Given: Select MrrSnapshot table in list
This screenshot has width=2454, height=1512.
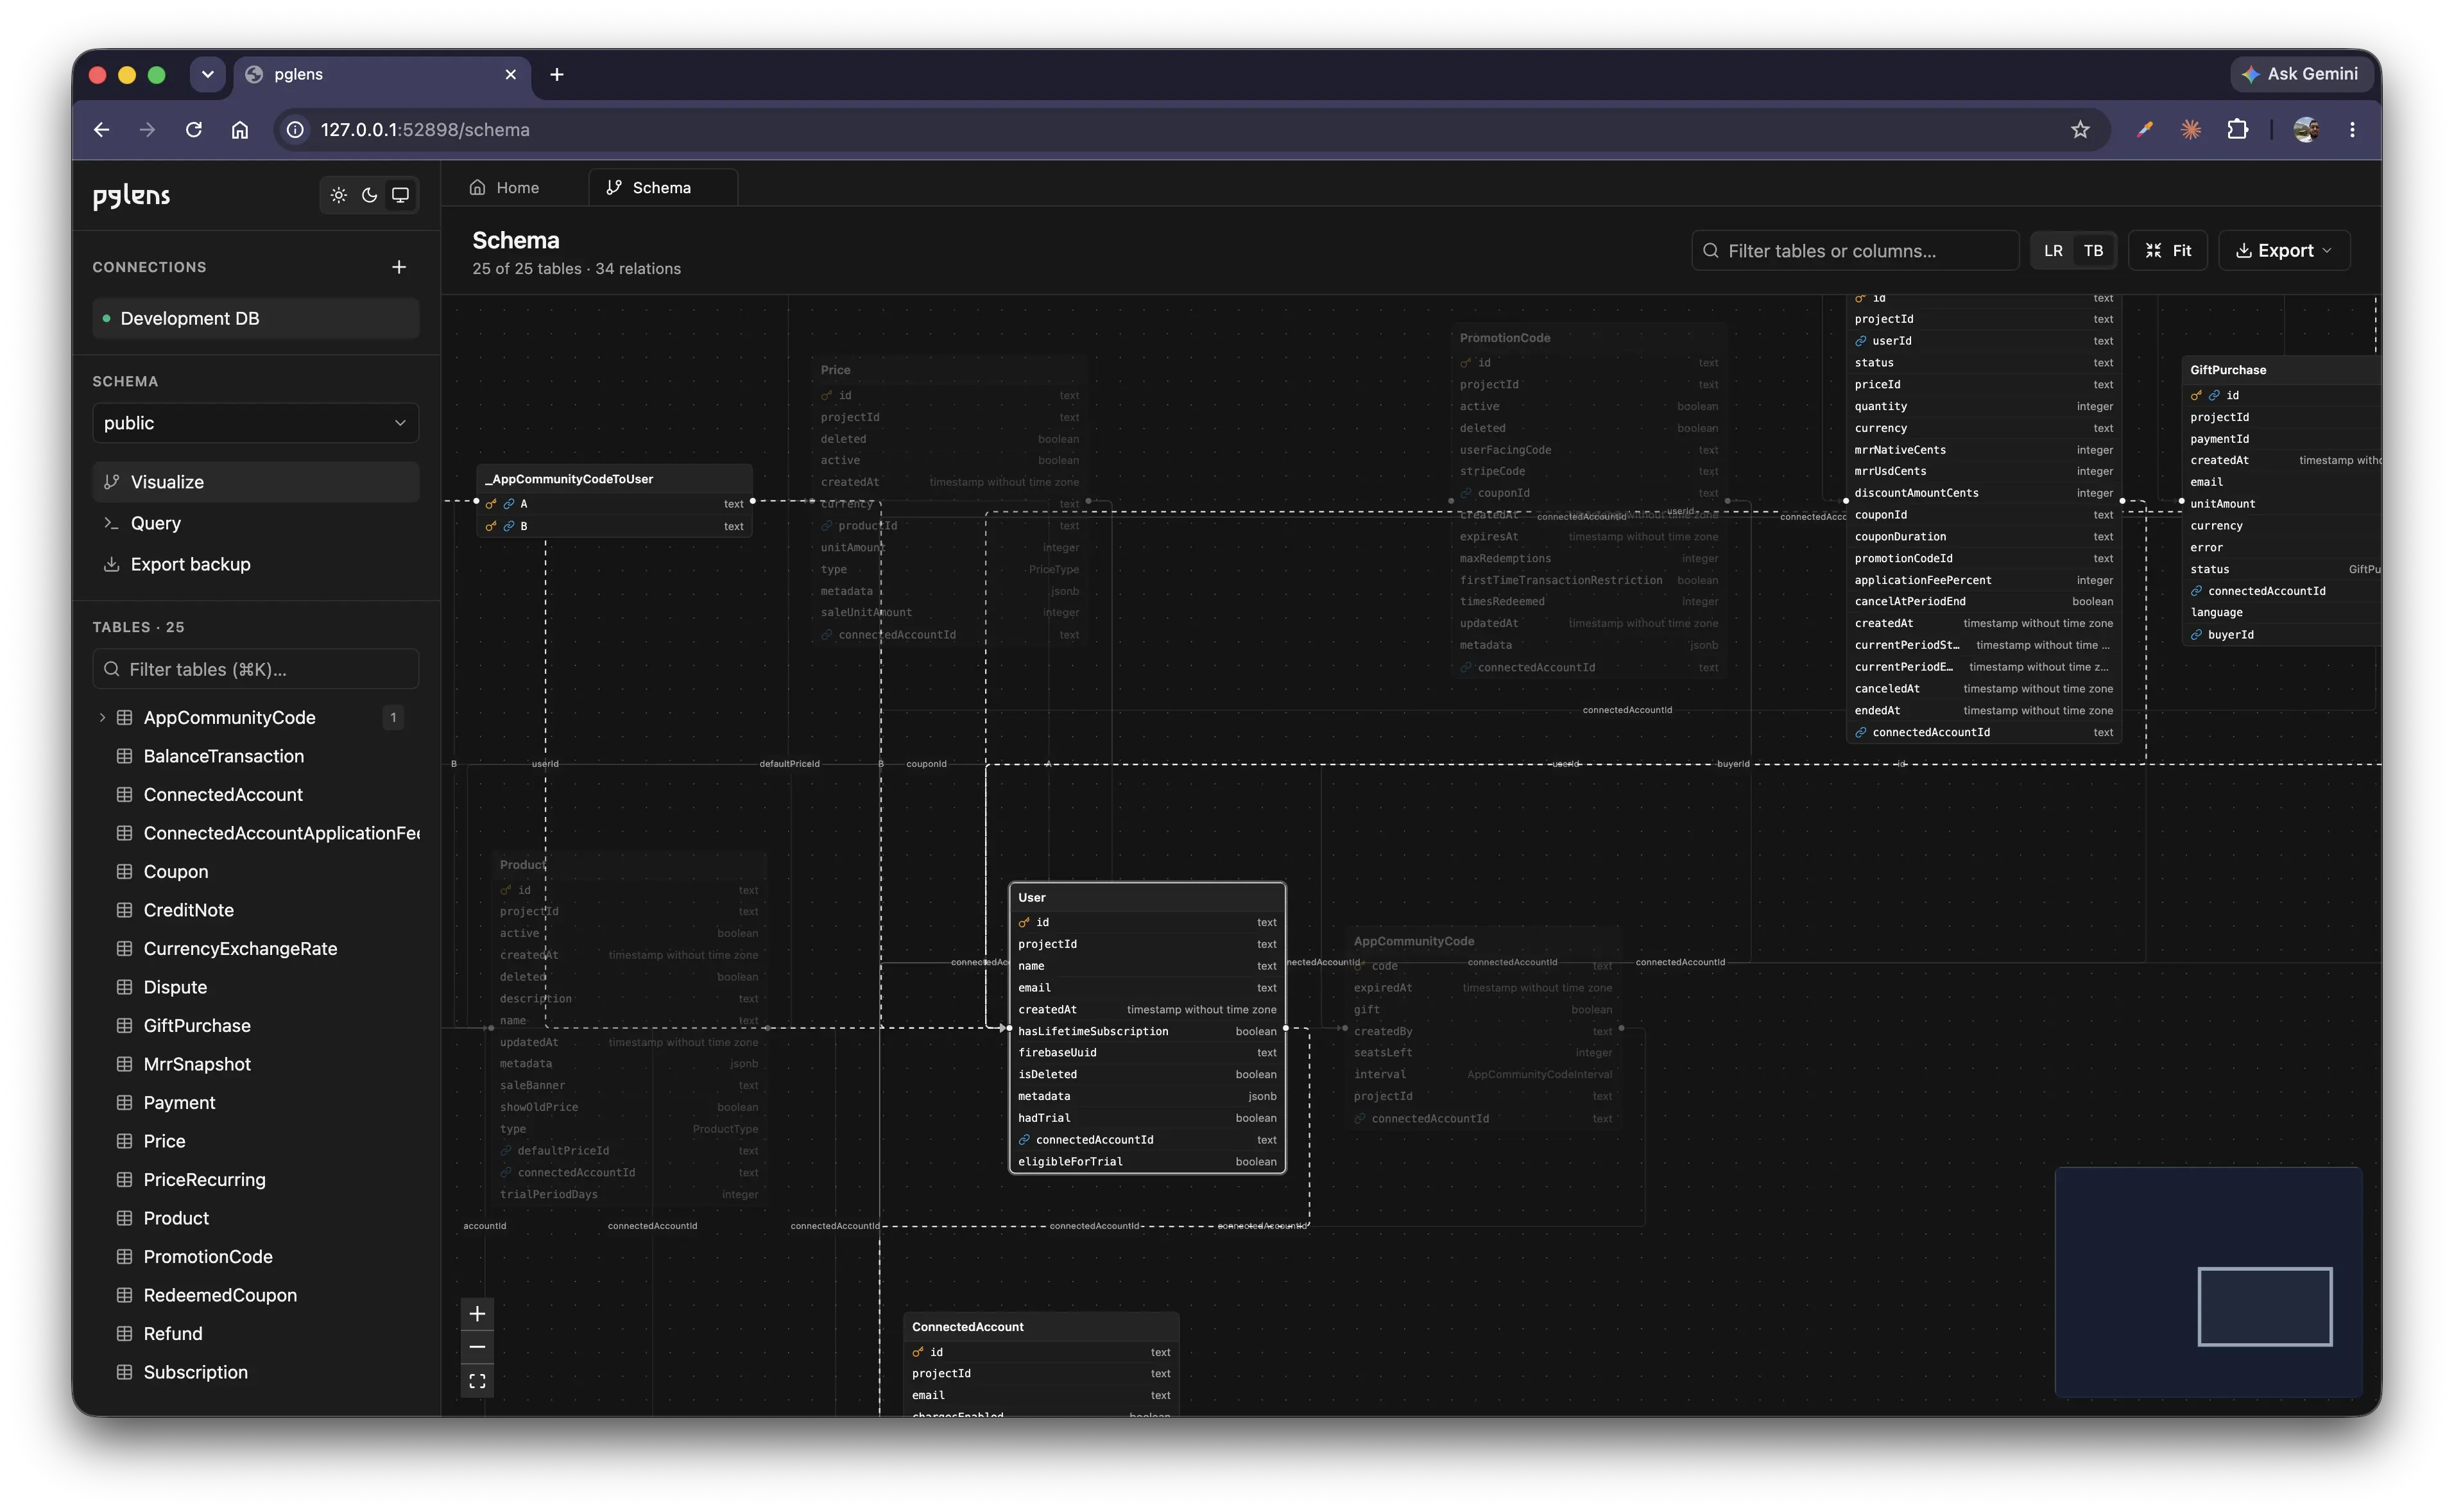Looking at the screenshot, I should point(197,1064).
